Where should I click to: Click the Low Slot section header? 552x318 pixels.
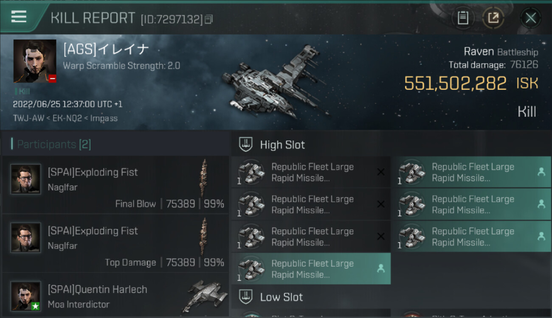click(281, 297)
